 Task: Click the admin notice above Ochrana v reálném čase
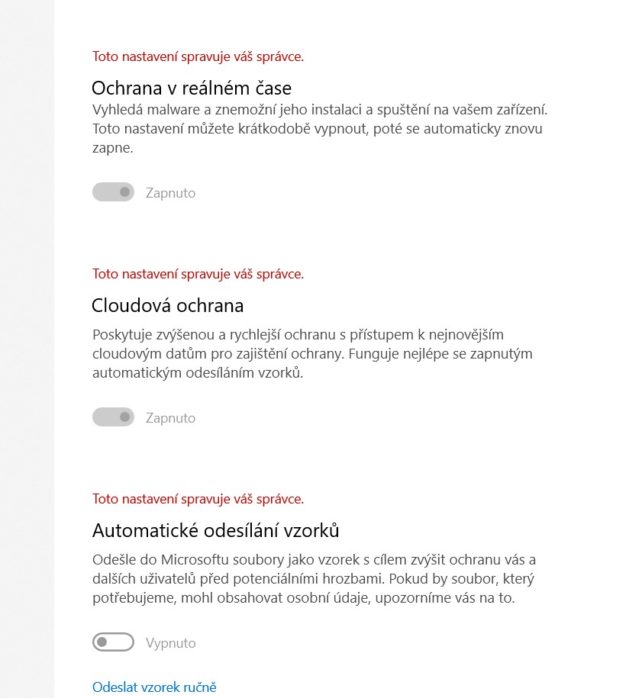click(198, 56)
